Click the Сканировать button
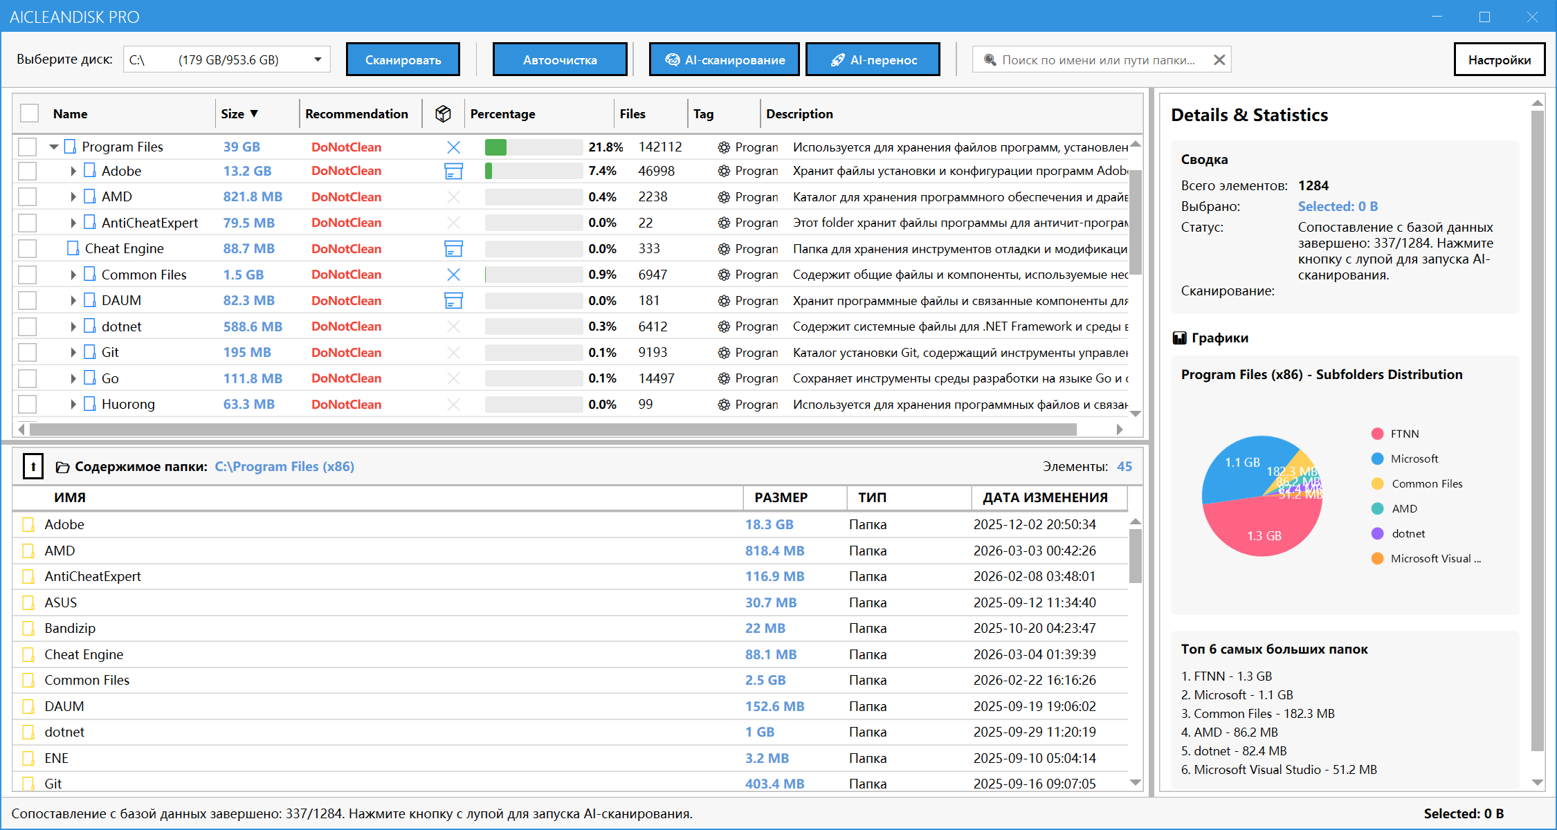The width and height of the screenshot is (1557, 830). coord(403,59)
